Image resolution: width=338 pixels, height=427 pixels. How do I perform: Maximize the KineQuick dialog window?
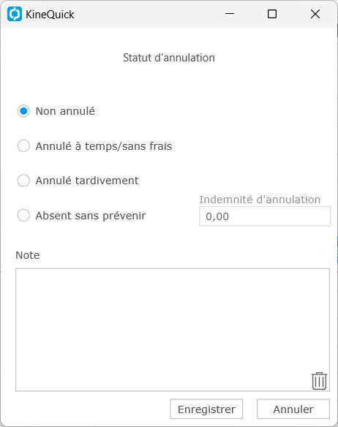[272, 14]
